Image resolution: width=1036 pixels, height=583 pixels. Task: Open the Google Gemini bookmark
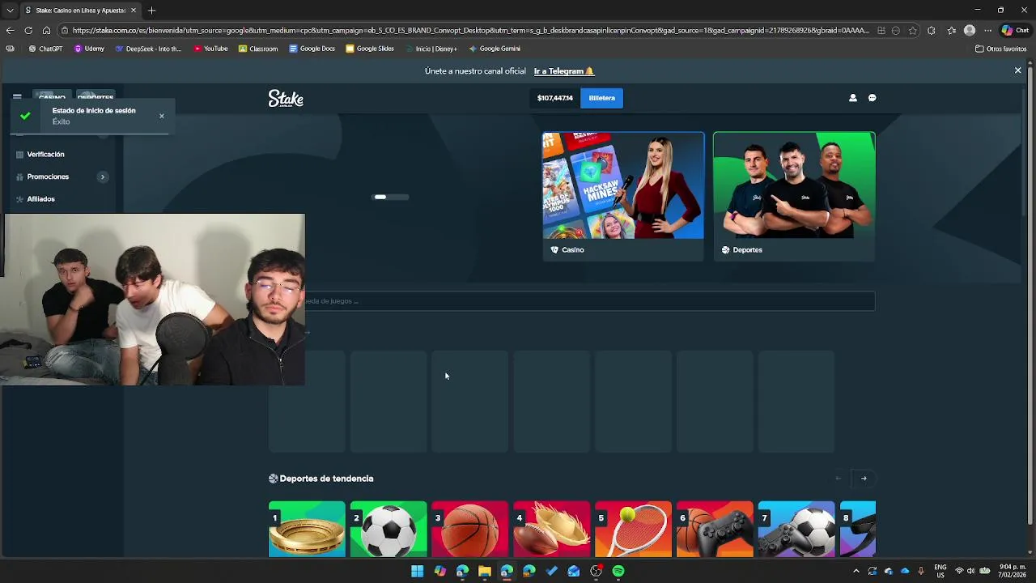point(495,49)
